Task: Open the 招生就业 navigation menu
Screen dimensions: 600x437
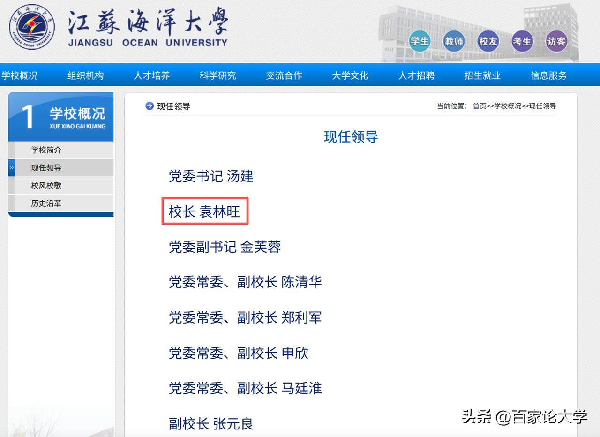Action: click(482, 75)
